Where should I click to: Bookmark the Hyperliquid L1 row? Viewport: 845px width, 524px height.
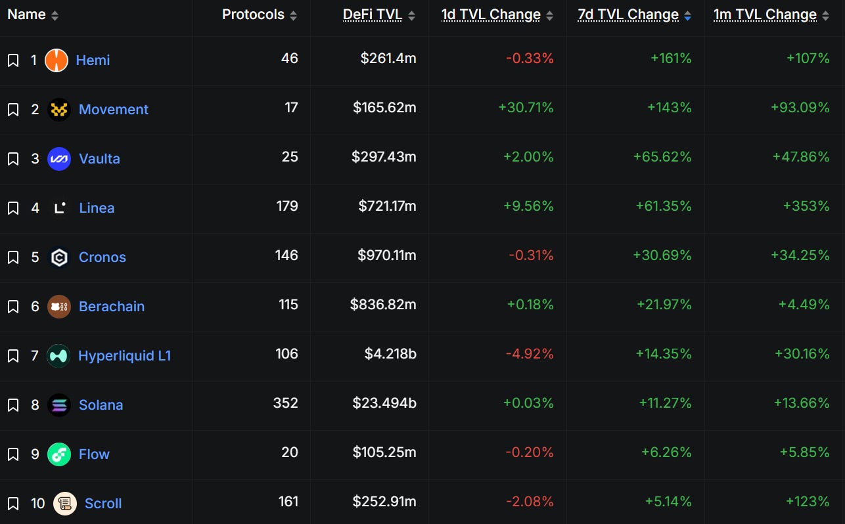pyautogui.click(x=13, y=356)
